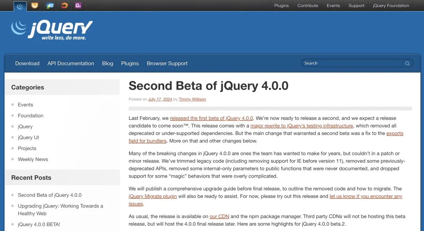The width and height of the screenshot is (424, 231).
Task: Click the jQuery logo banner
Action: pyautogui.click(x=52, y=30)
